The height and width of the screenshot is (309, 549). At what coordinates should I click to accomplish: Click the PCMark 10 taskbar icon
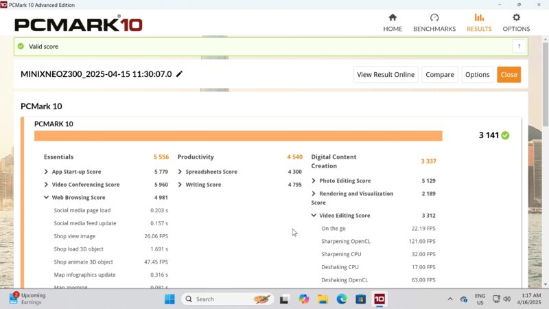pyautogui.click(x=379, y=299)
